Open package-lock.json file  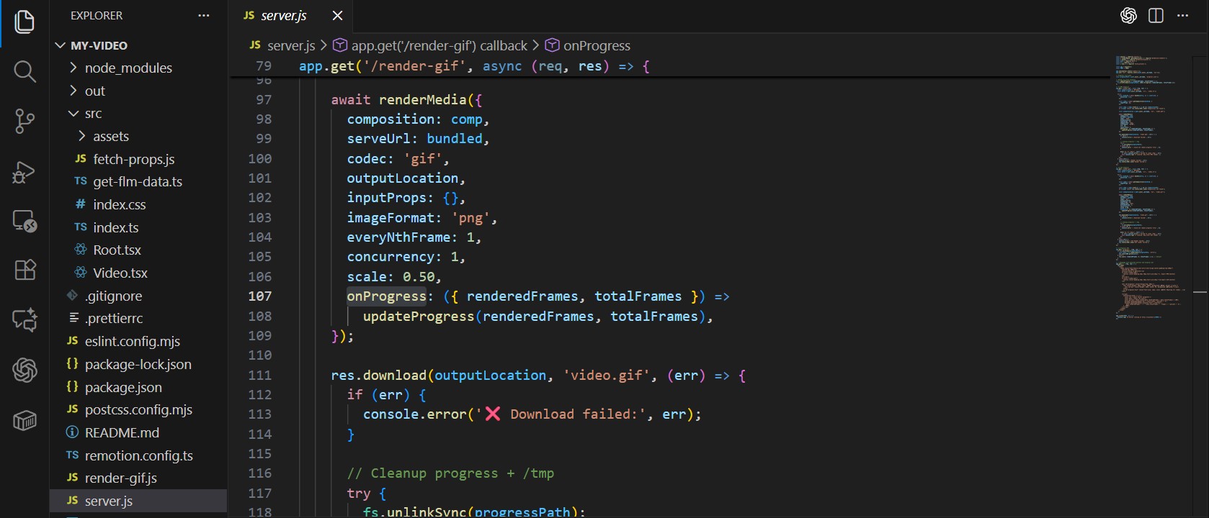(138, 364)
